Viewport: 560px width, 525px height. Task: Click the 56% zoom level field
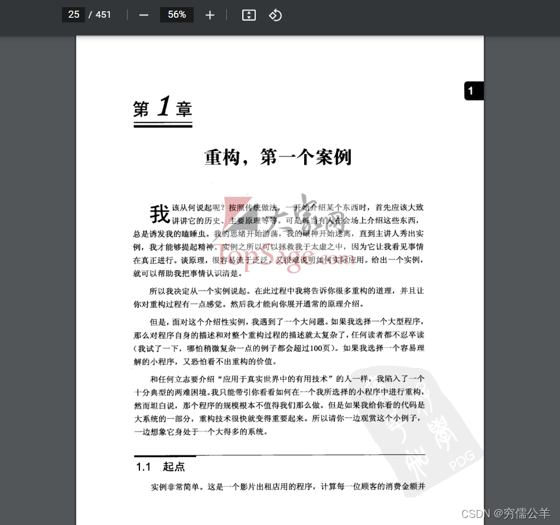pos(177,15)
